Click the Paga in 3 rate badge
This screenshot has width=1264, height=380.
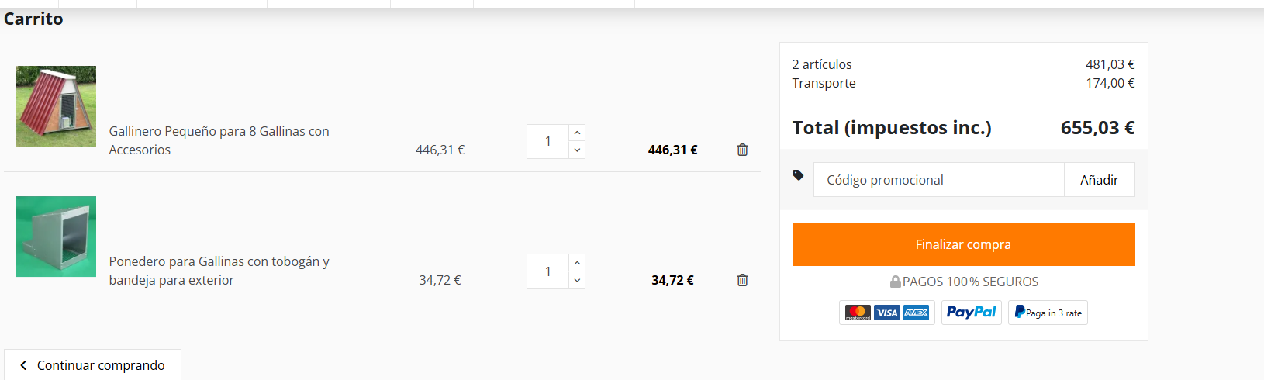click(x=1048, y=313)
